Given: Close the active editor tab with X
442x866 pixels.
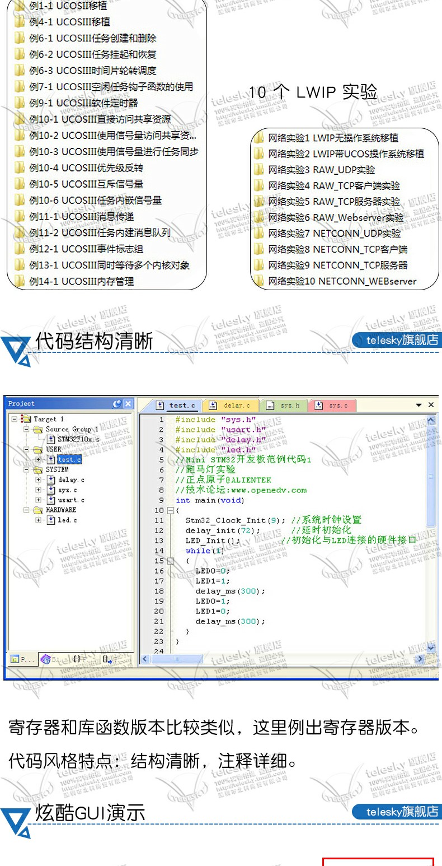Looking at the screenshot, I should [x=431, y=405].
